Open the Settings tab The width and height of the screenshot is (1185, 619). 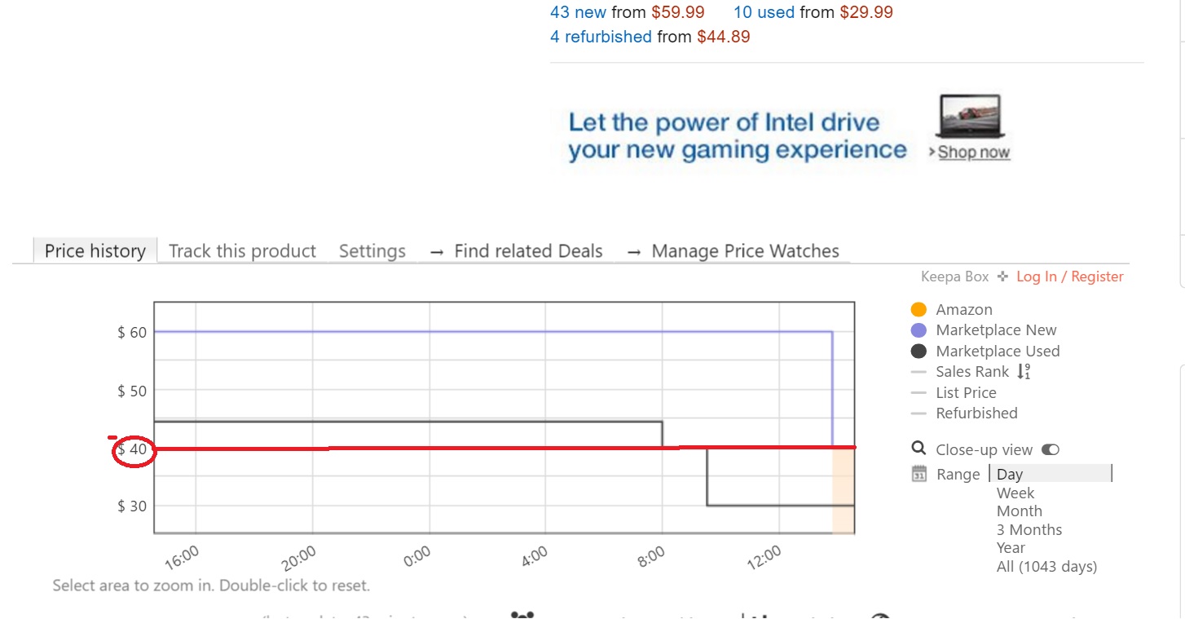coord(372,251)
